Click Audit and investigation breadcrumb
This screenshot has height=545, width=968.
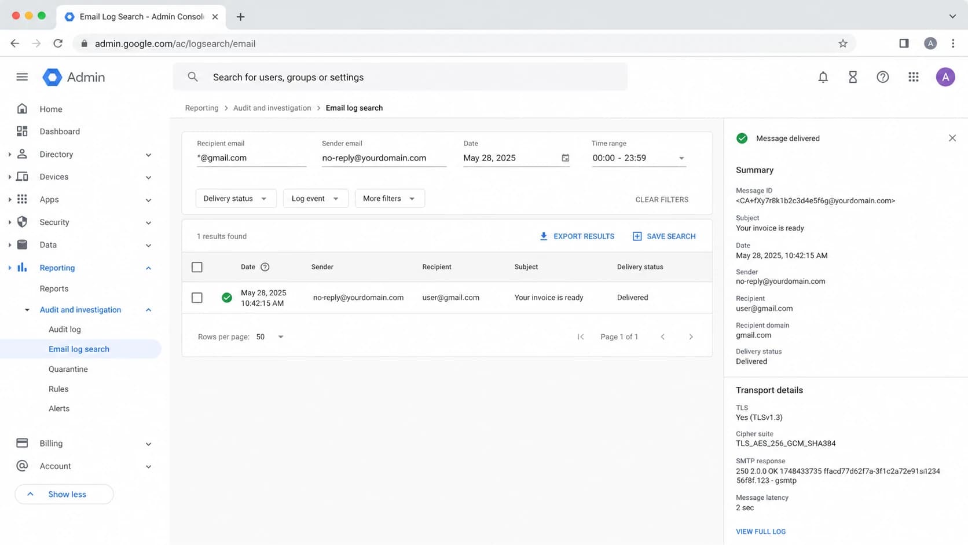(x=272, y=108)
